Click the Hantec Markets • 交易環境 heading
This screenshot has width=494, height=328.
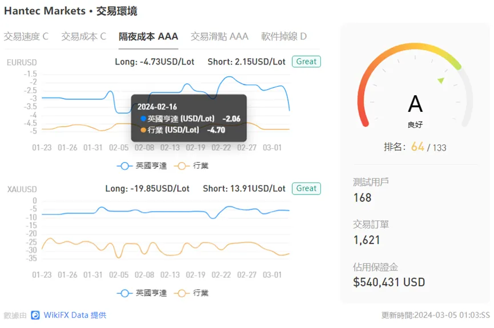point(71,11)
